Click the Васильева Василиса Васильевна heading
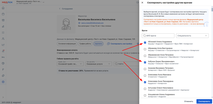 (97, 20)
